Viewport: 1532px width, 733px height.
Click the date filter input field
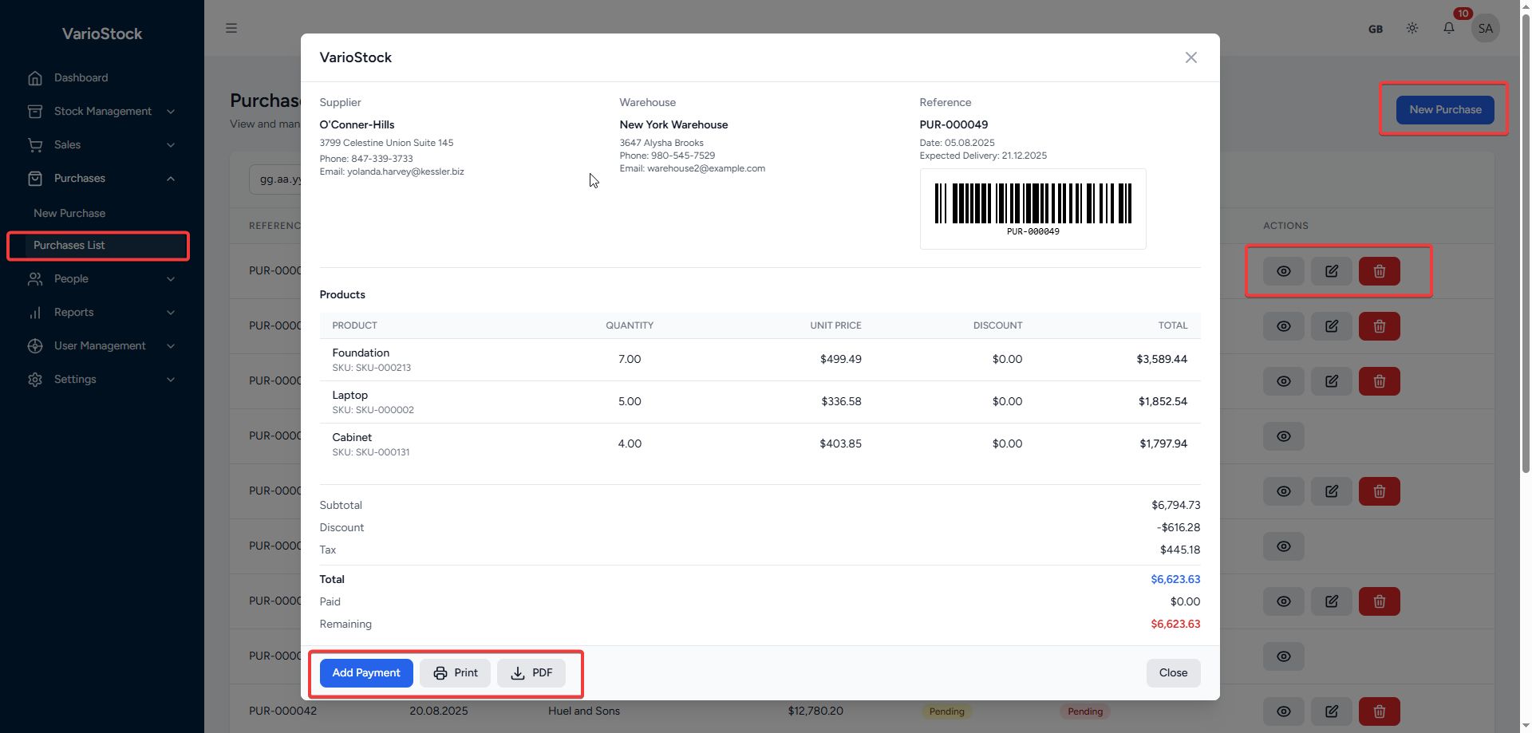pyautogui.click(x=275, y=179)
